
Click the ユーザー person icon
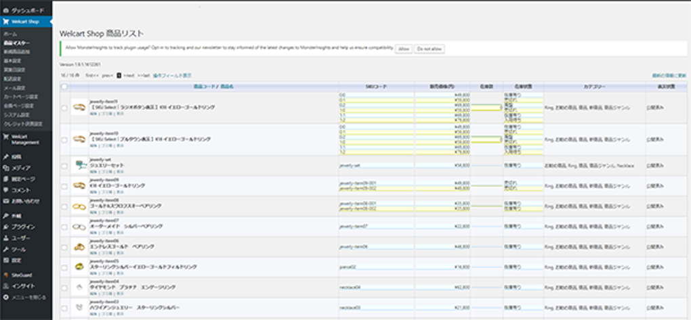[x=5, y=238]
